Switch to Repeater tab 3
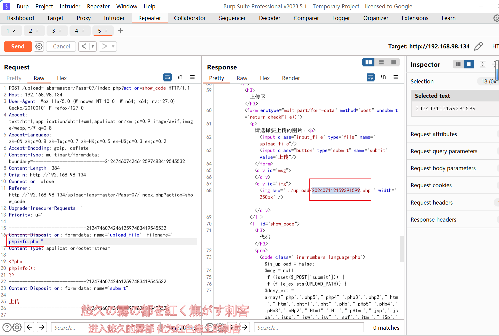499x336 pixels. [53, 31]
